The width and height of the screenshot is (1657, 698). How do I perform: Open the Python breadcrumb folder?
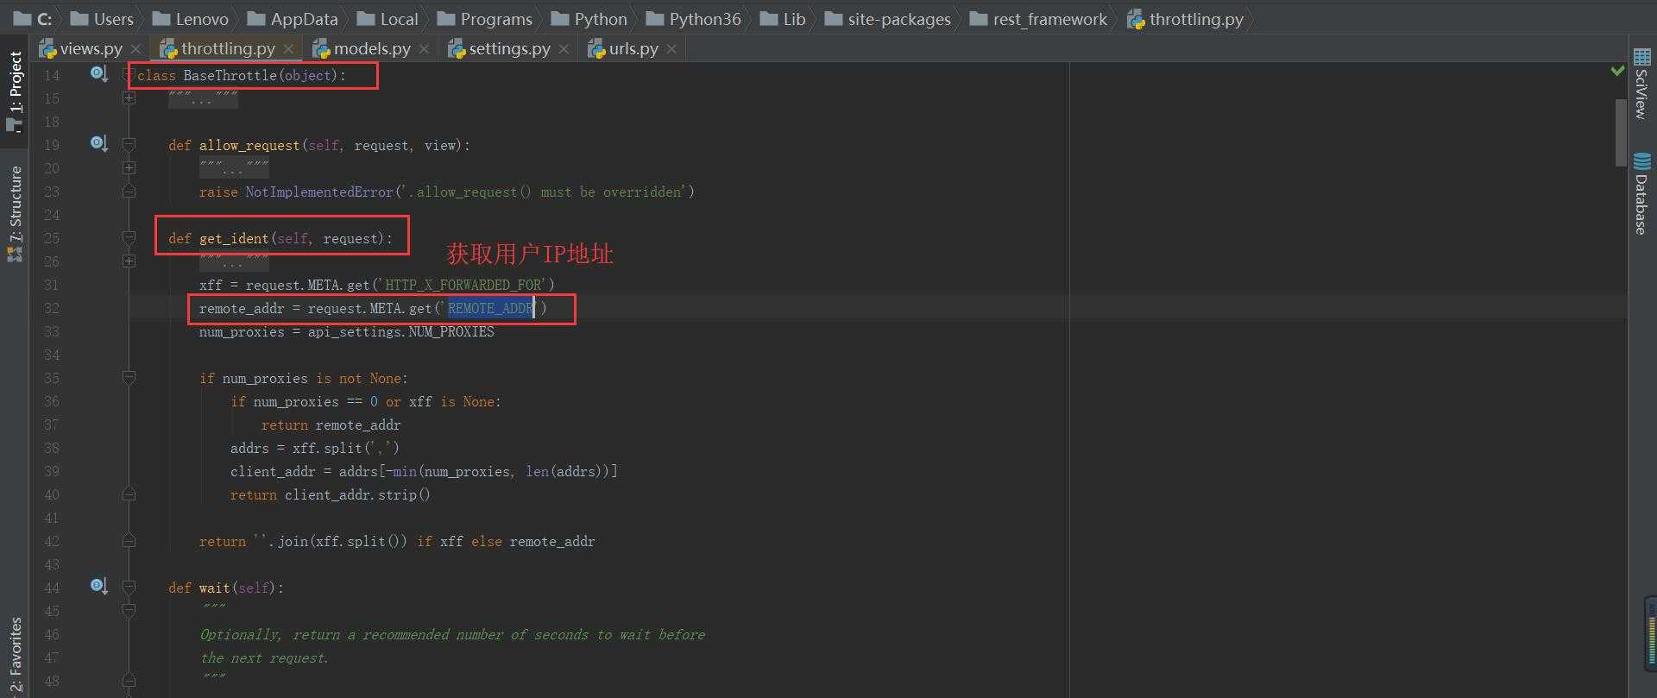589,19
